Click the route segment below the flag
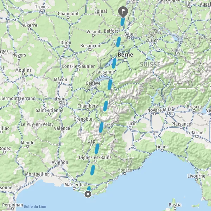Screen dimensions: 211x211 (x=123, y=21)
